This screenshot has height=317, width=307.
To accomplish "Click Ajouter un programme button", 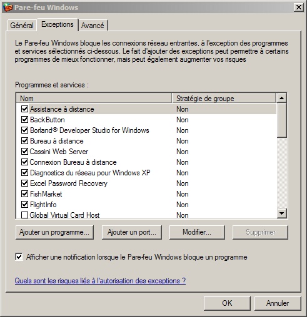I will (x=54, y=232).
